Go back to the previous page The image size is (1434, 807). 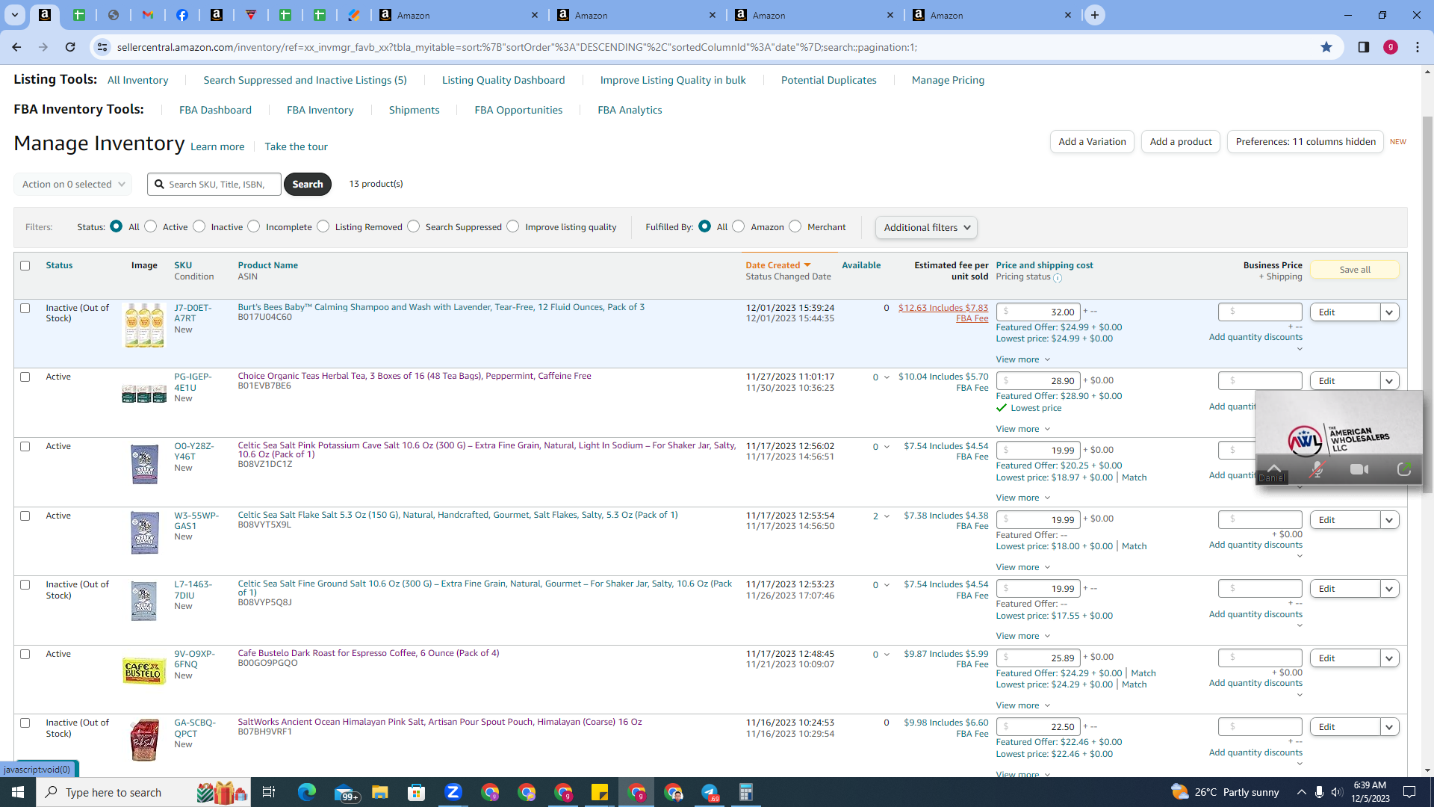point(16,47)
